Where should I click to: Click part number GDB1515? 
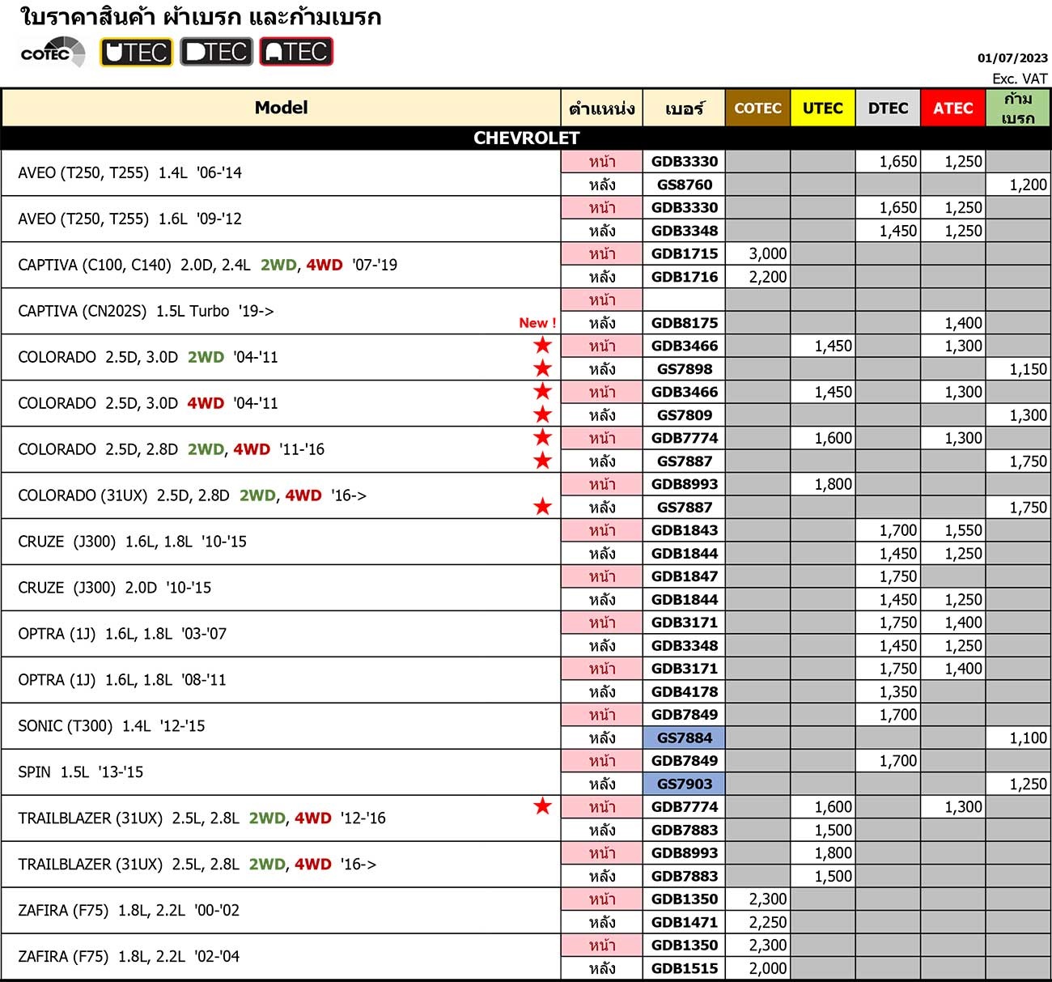click(685, 968)
